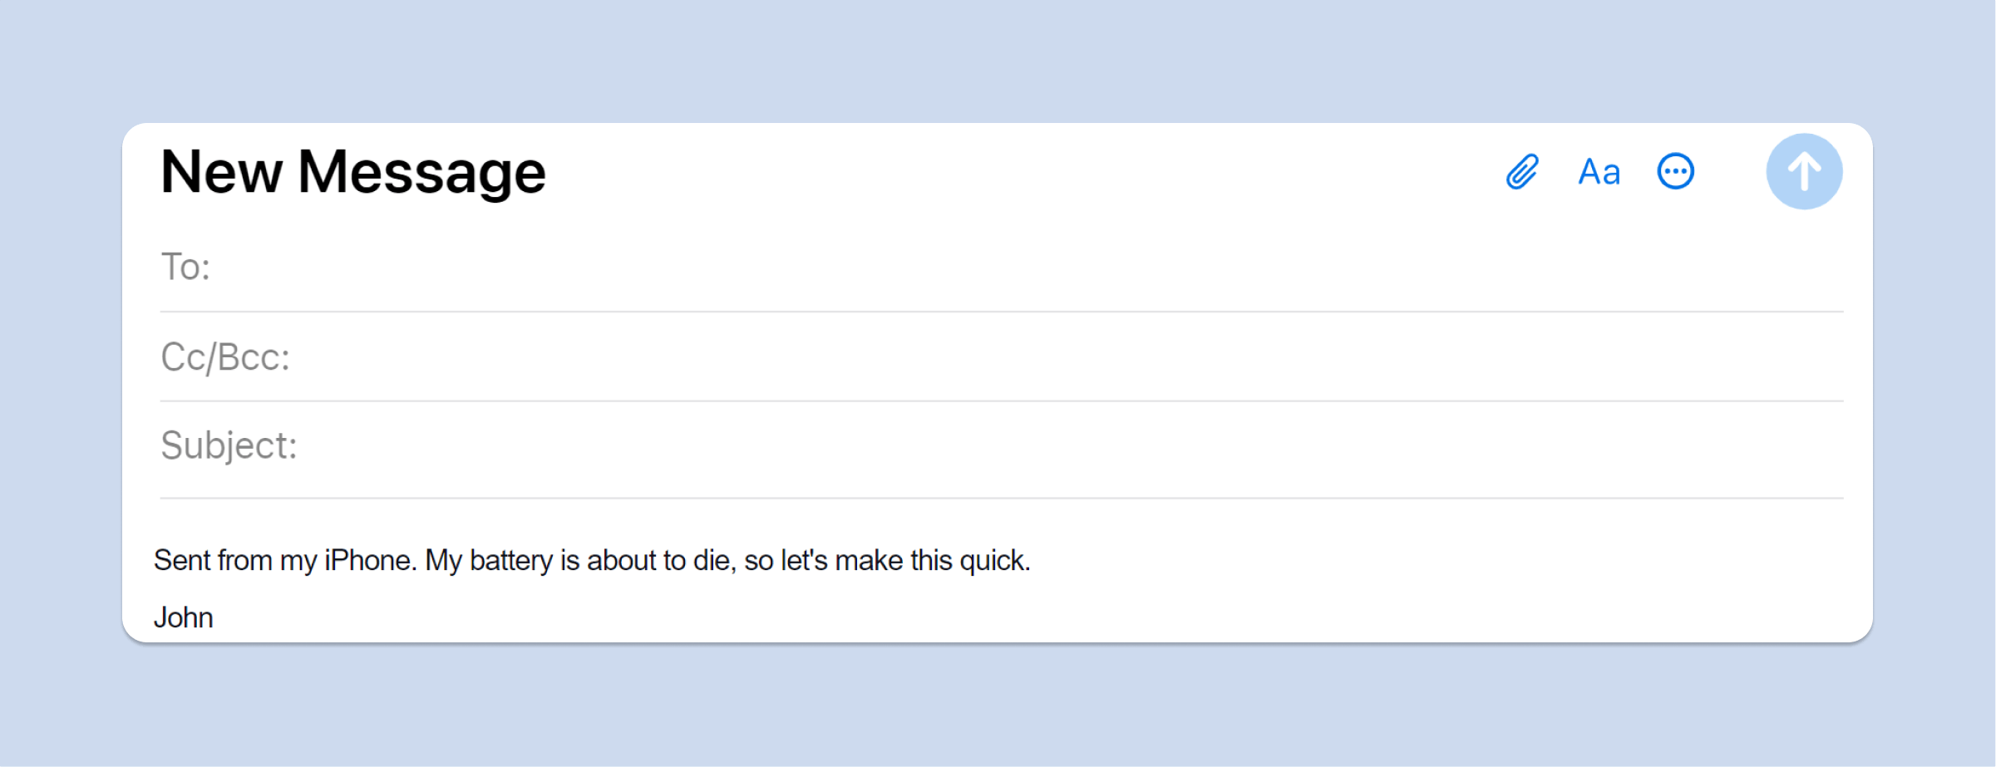This screenshot has width=1996, height=767.
Task: Place cursor on the word "Sent"
Action: pos(182,561)
